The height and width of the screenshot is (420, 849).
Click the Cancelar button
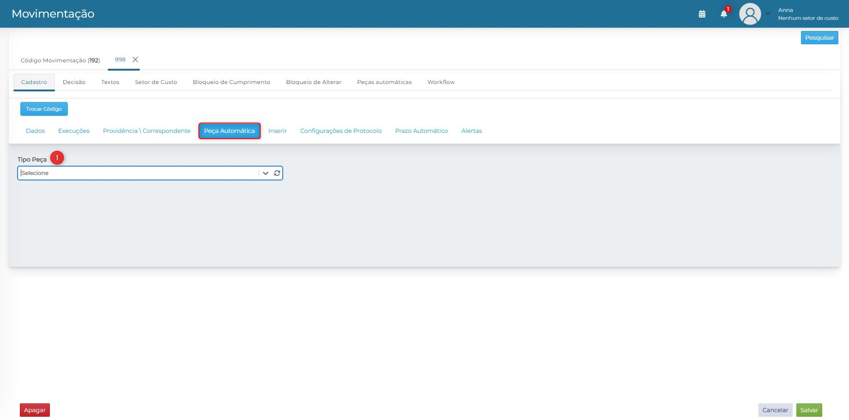tap(776, 410)
